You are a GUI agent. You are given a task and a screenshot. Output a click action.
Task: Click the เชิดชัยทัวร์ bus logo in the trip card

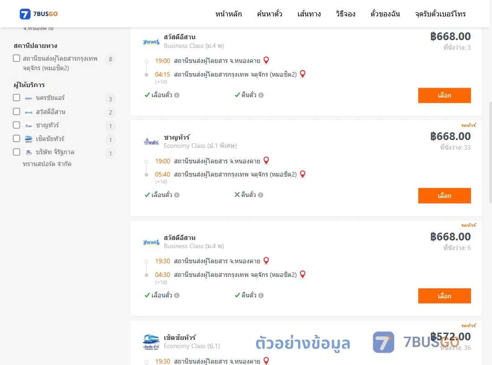coord(151,342)
